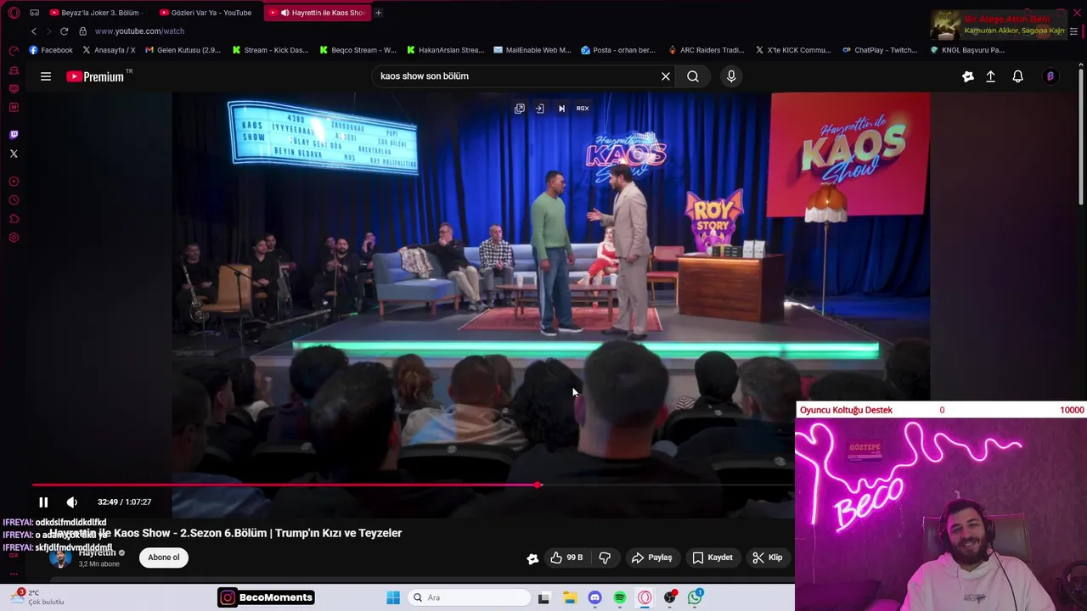The image size is (1087, 611).
Task: Open the Beqco Stream bookmark
Action: (358, 50)
